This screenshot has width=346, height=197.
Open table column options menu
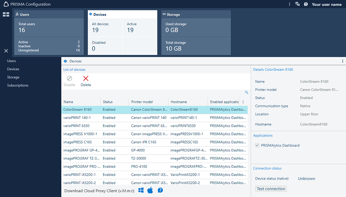(243, 102)
